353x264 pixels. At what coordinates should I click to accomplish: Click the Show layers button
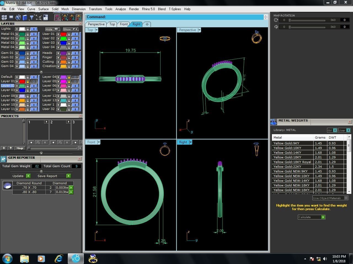70,29
